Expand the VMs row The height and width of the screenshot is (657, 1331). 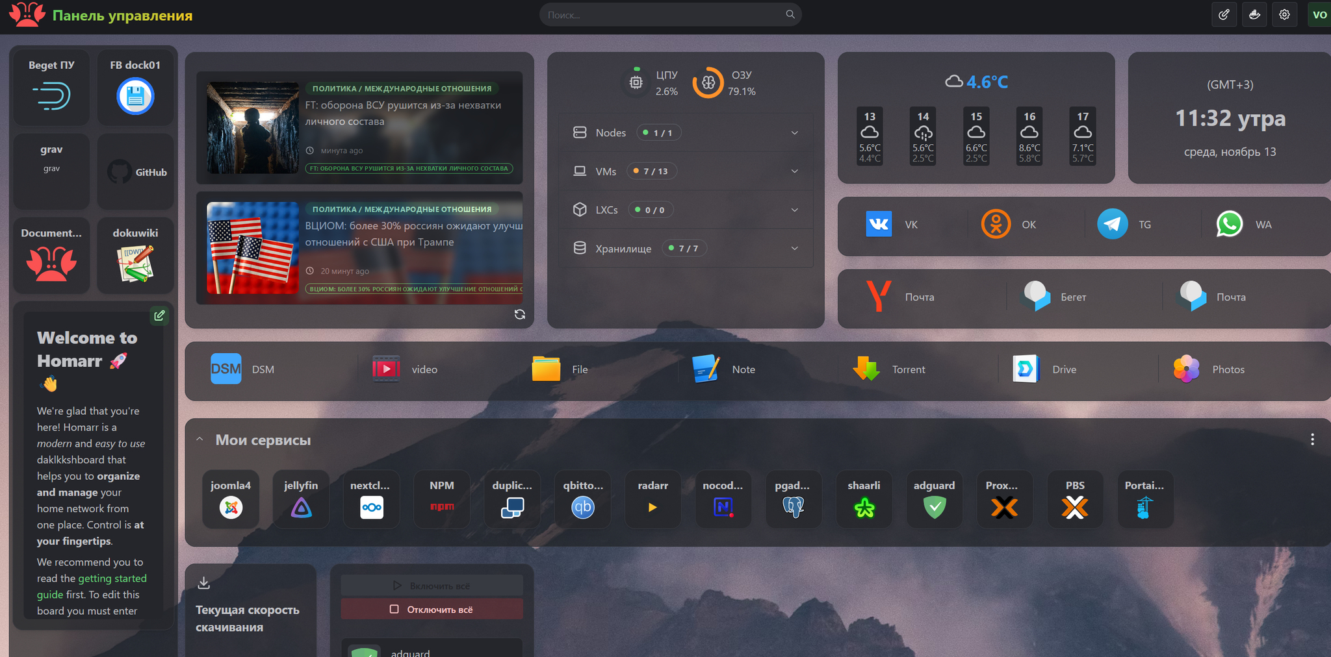coord(686,171)
